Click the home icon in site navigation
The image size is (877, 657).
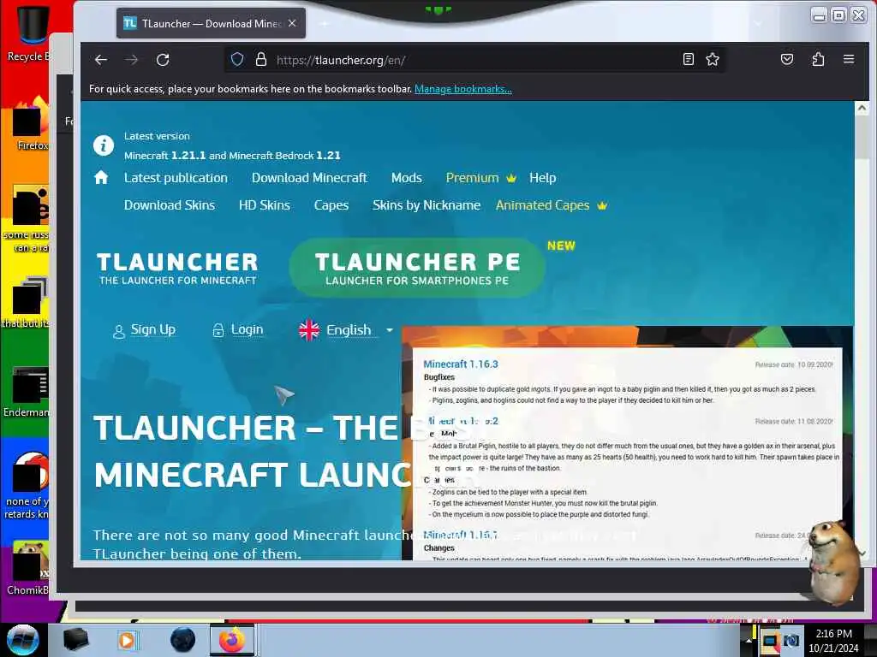101,178
